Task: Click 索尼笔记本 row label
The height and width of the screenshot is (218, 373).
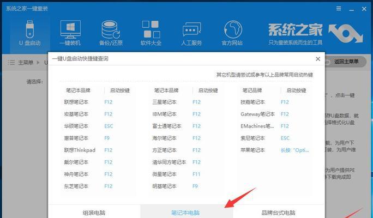Action: click(x=252, y=138)
